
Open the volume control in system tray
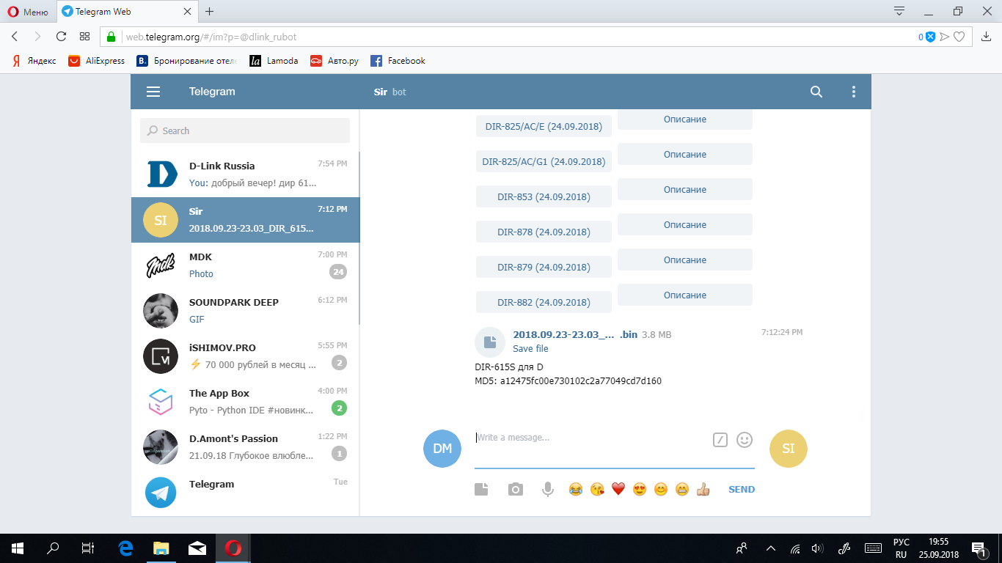coord(817,548)
